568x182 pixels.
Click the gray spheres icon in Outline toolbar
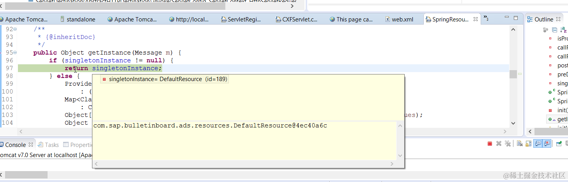(545, 30)
